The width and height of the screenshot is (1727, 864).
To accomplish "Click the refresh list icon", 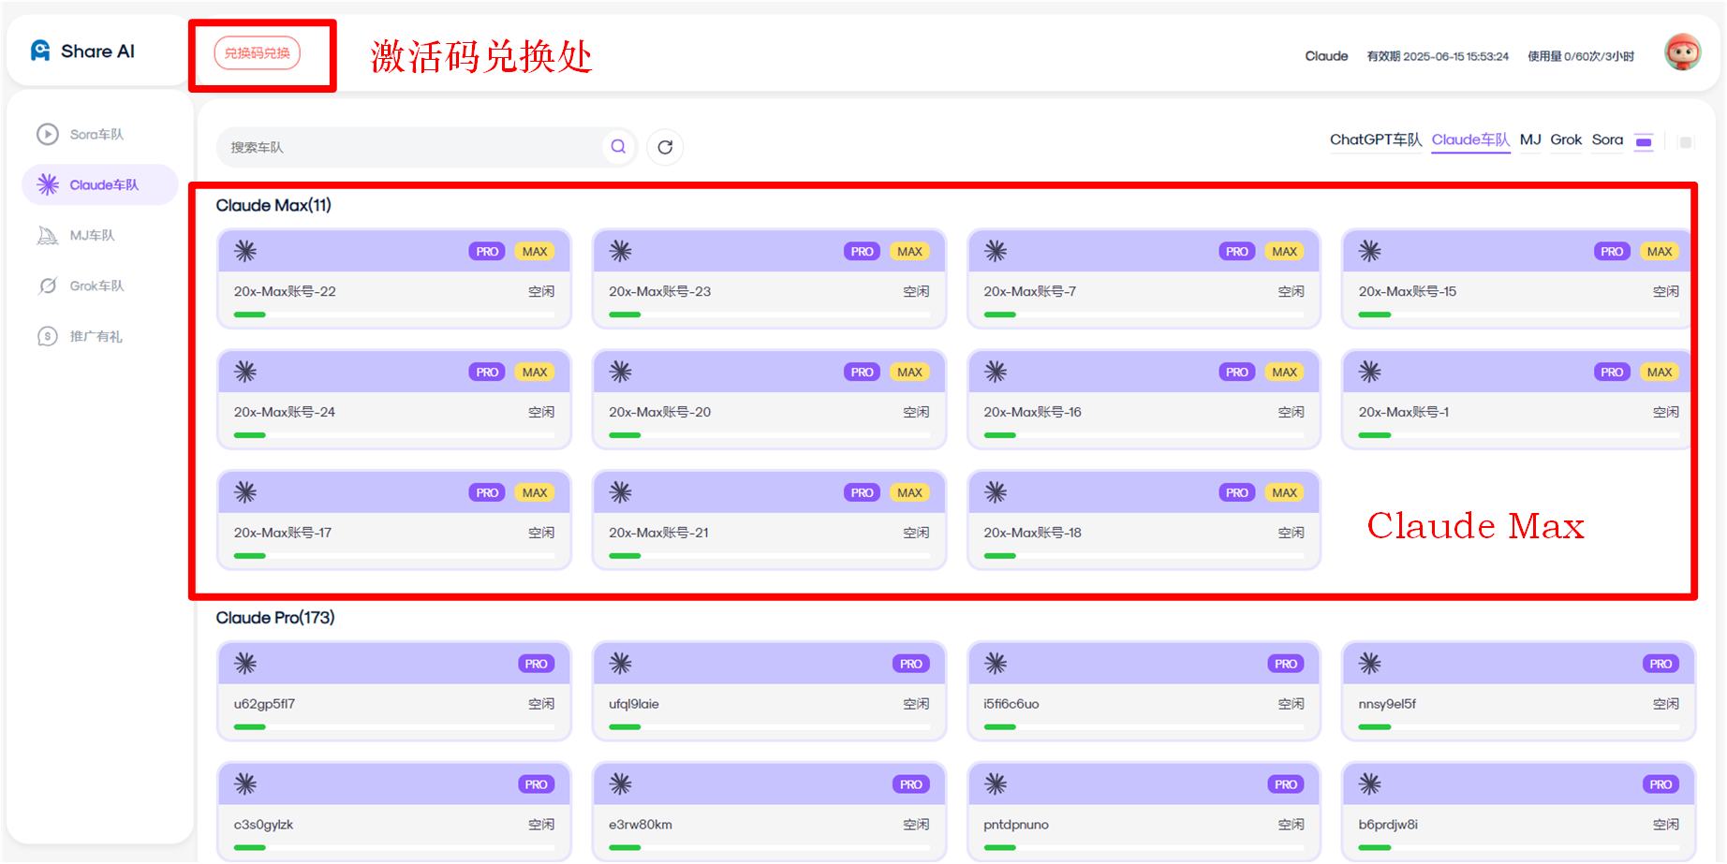I will pyautogui.click(x=665, y=147).
